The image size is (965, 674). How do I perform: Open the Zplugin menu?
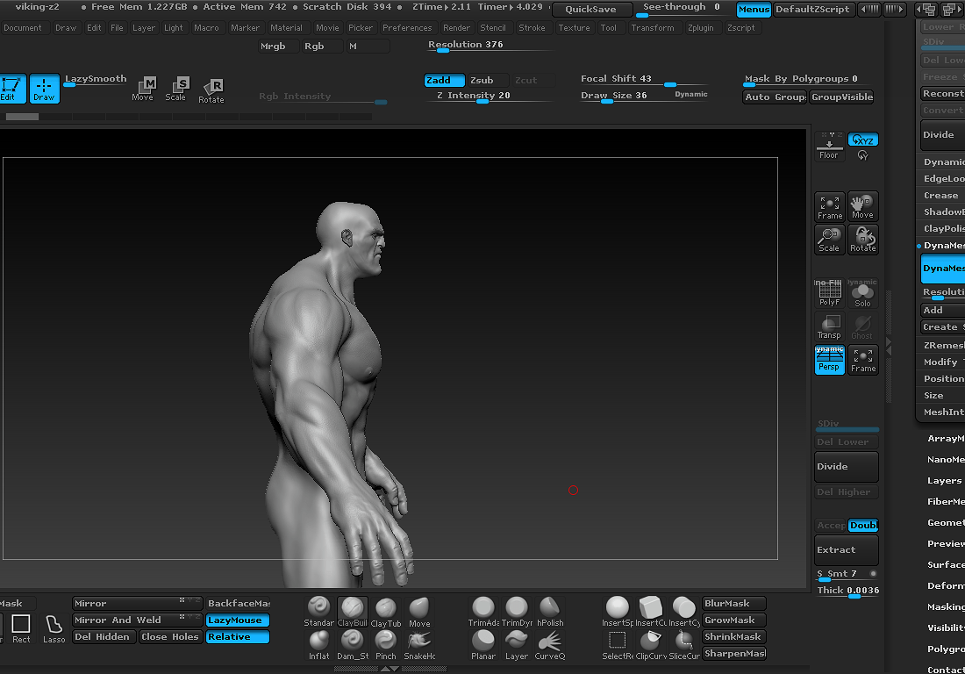[x=701, y=28]
